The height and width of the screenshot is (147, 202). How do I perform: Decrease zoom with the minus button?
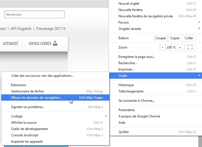pos(163,47)
